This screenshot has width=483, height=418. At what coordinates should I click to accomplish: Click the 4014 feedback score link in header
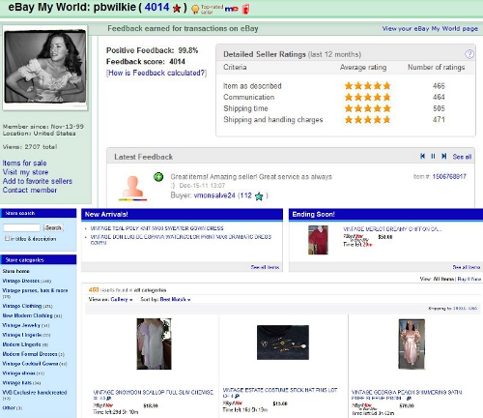point(156,7)
